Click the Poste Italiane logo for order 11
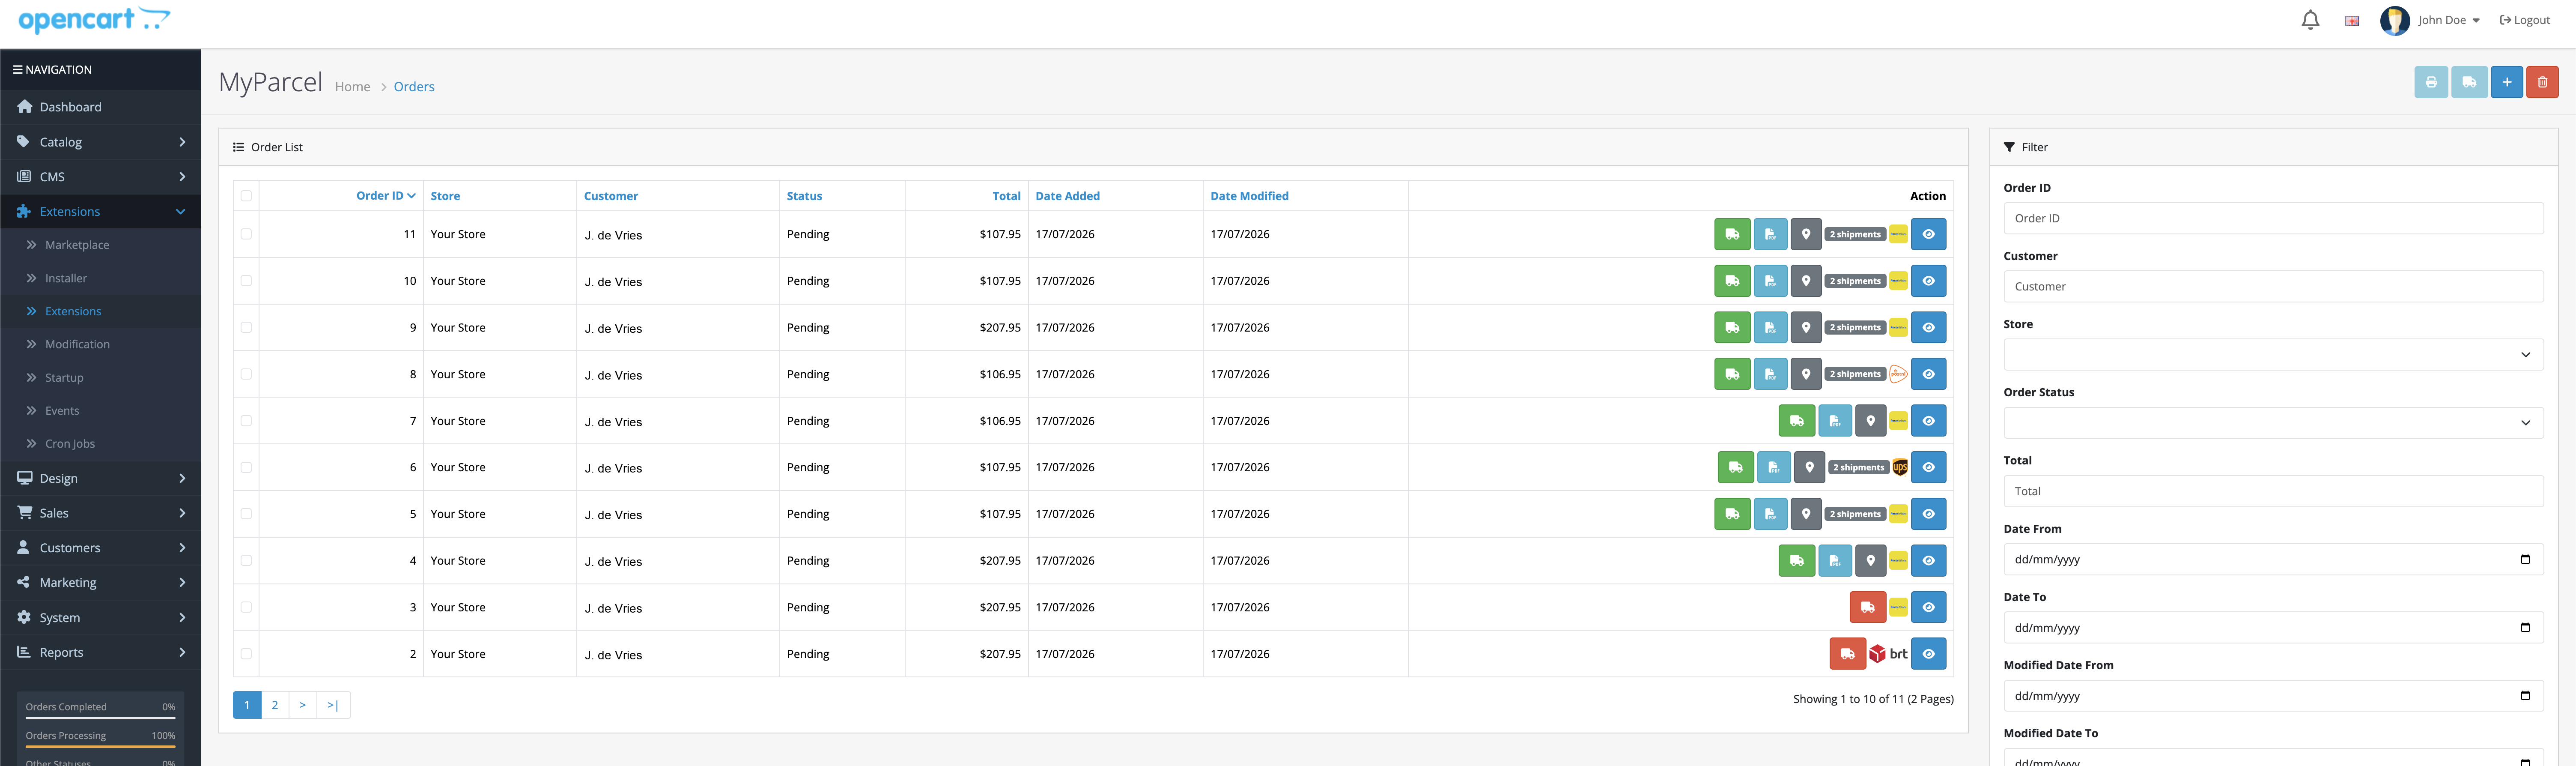This screenshot has height=766, width=2576. coord(1898,234)
